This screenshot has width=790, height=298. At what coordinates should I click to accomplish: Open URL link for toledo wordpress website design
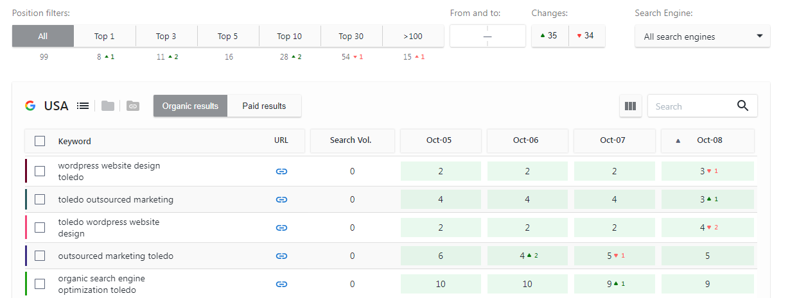(x=281, y=228)
